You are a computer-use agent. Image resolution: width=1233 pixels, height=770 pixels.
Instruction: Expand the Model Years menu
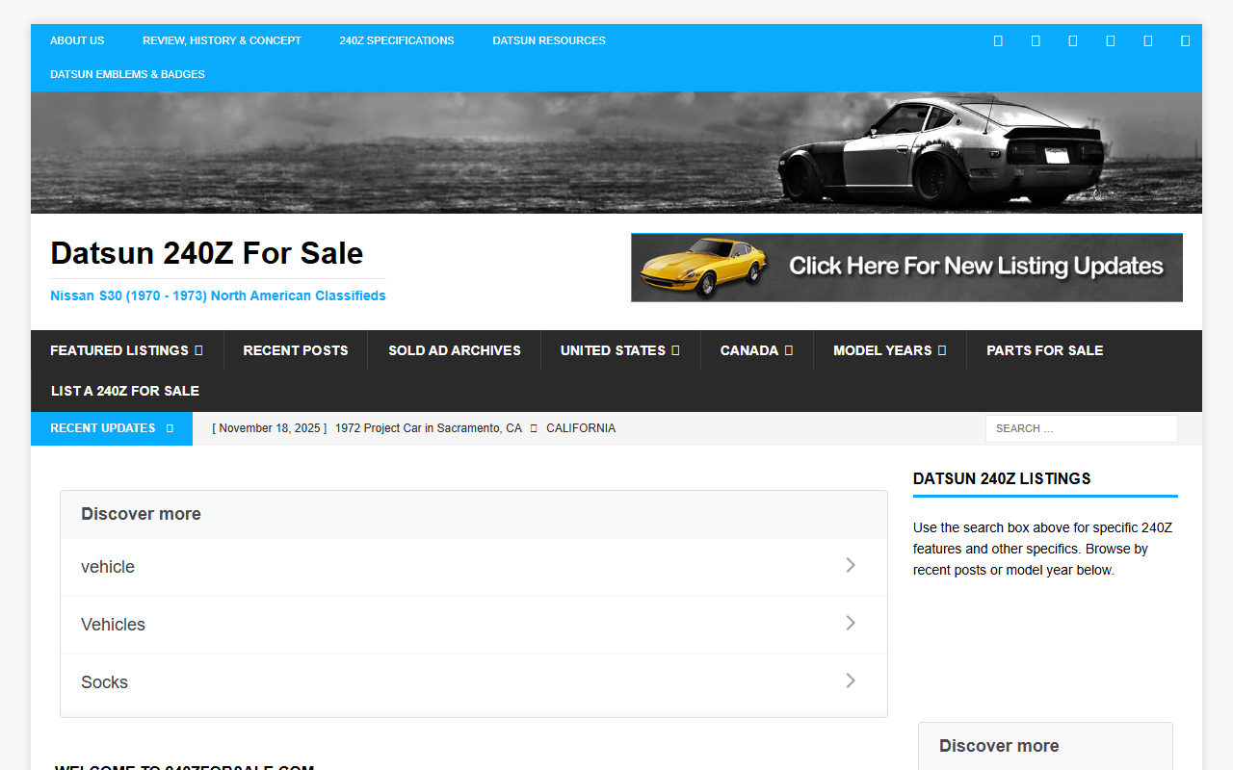coord(889,350)
